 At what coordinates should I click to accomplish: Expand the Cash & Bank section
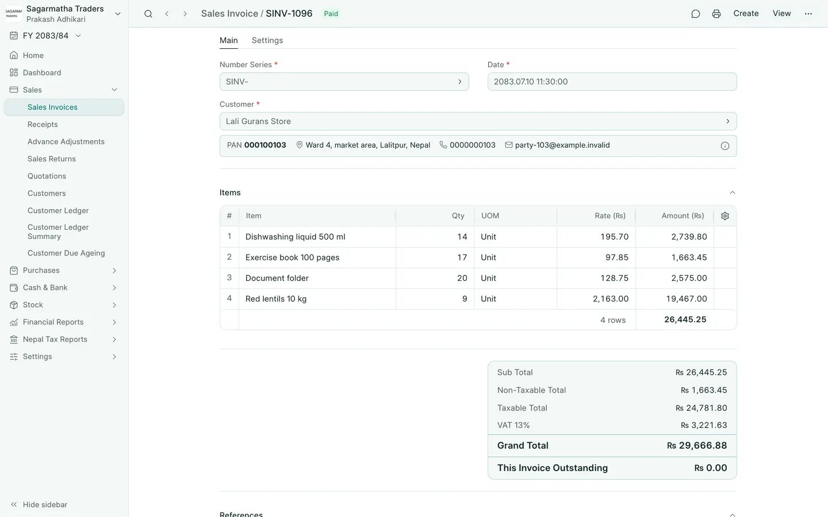point(114,288)
